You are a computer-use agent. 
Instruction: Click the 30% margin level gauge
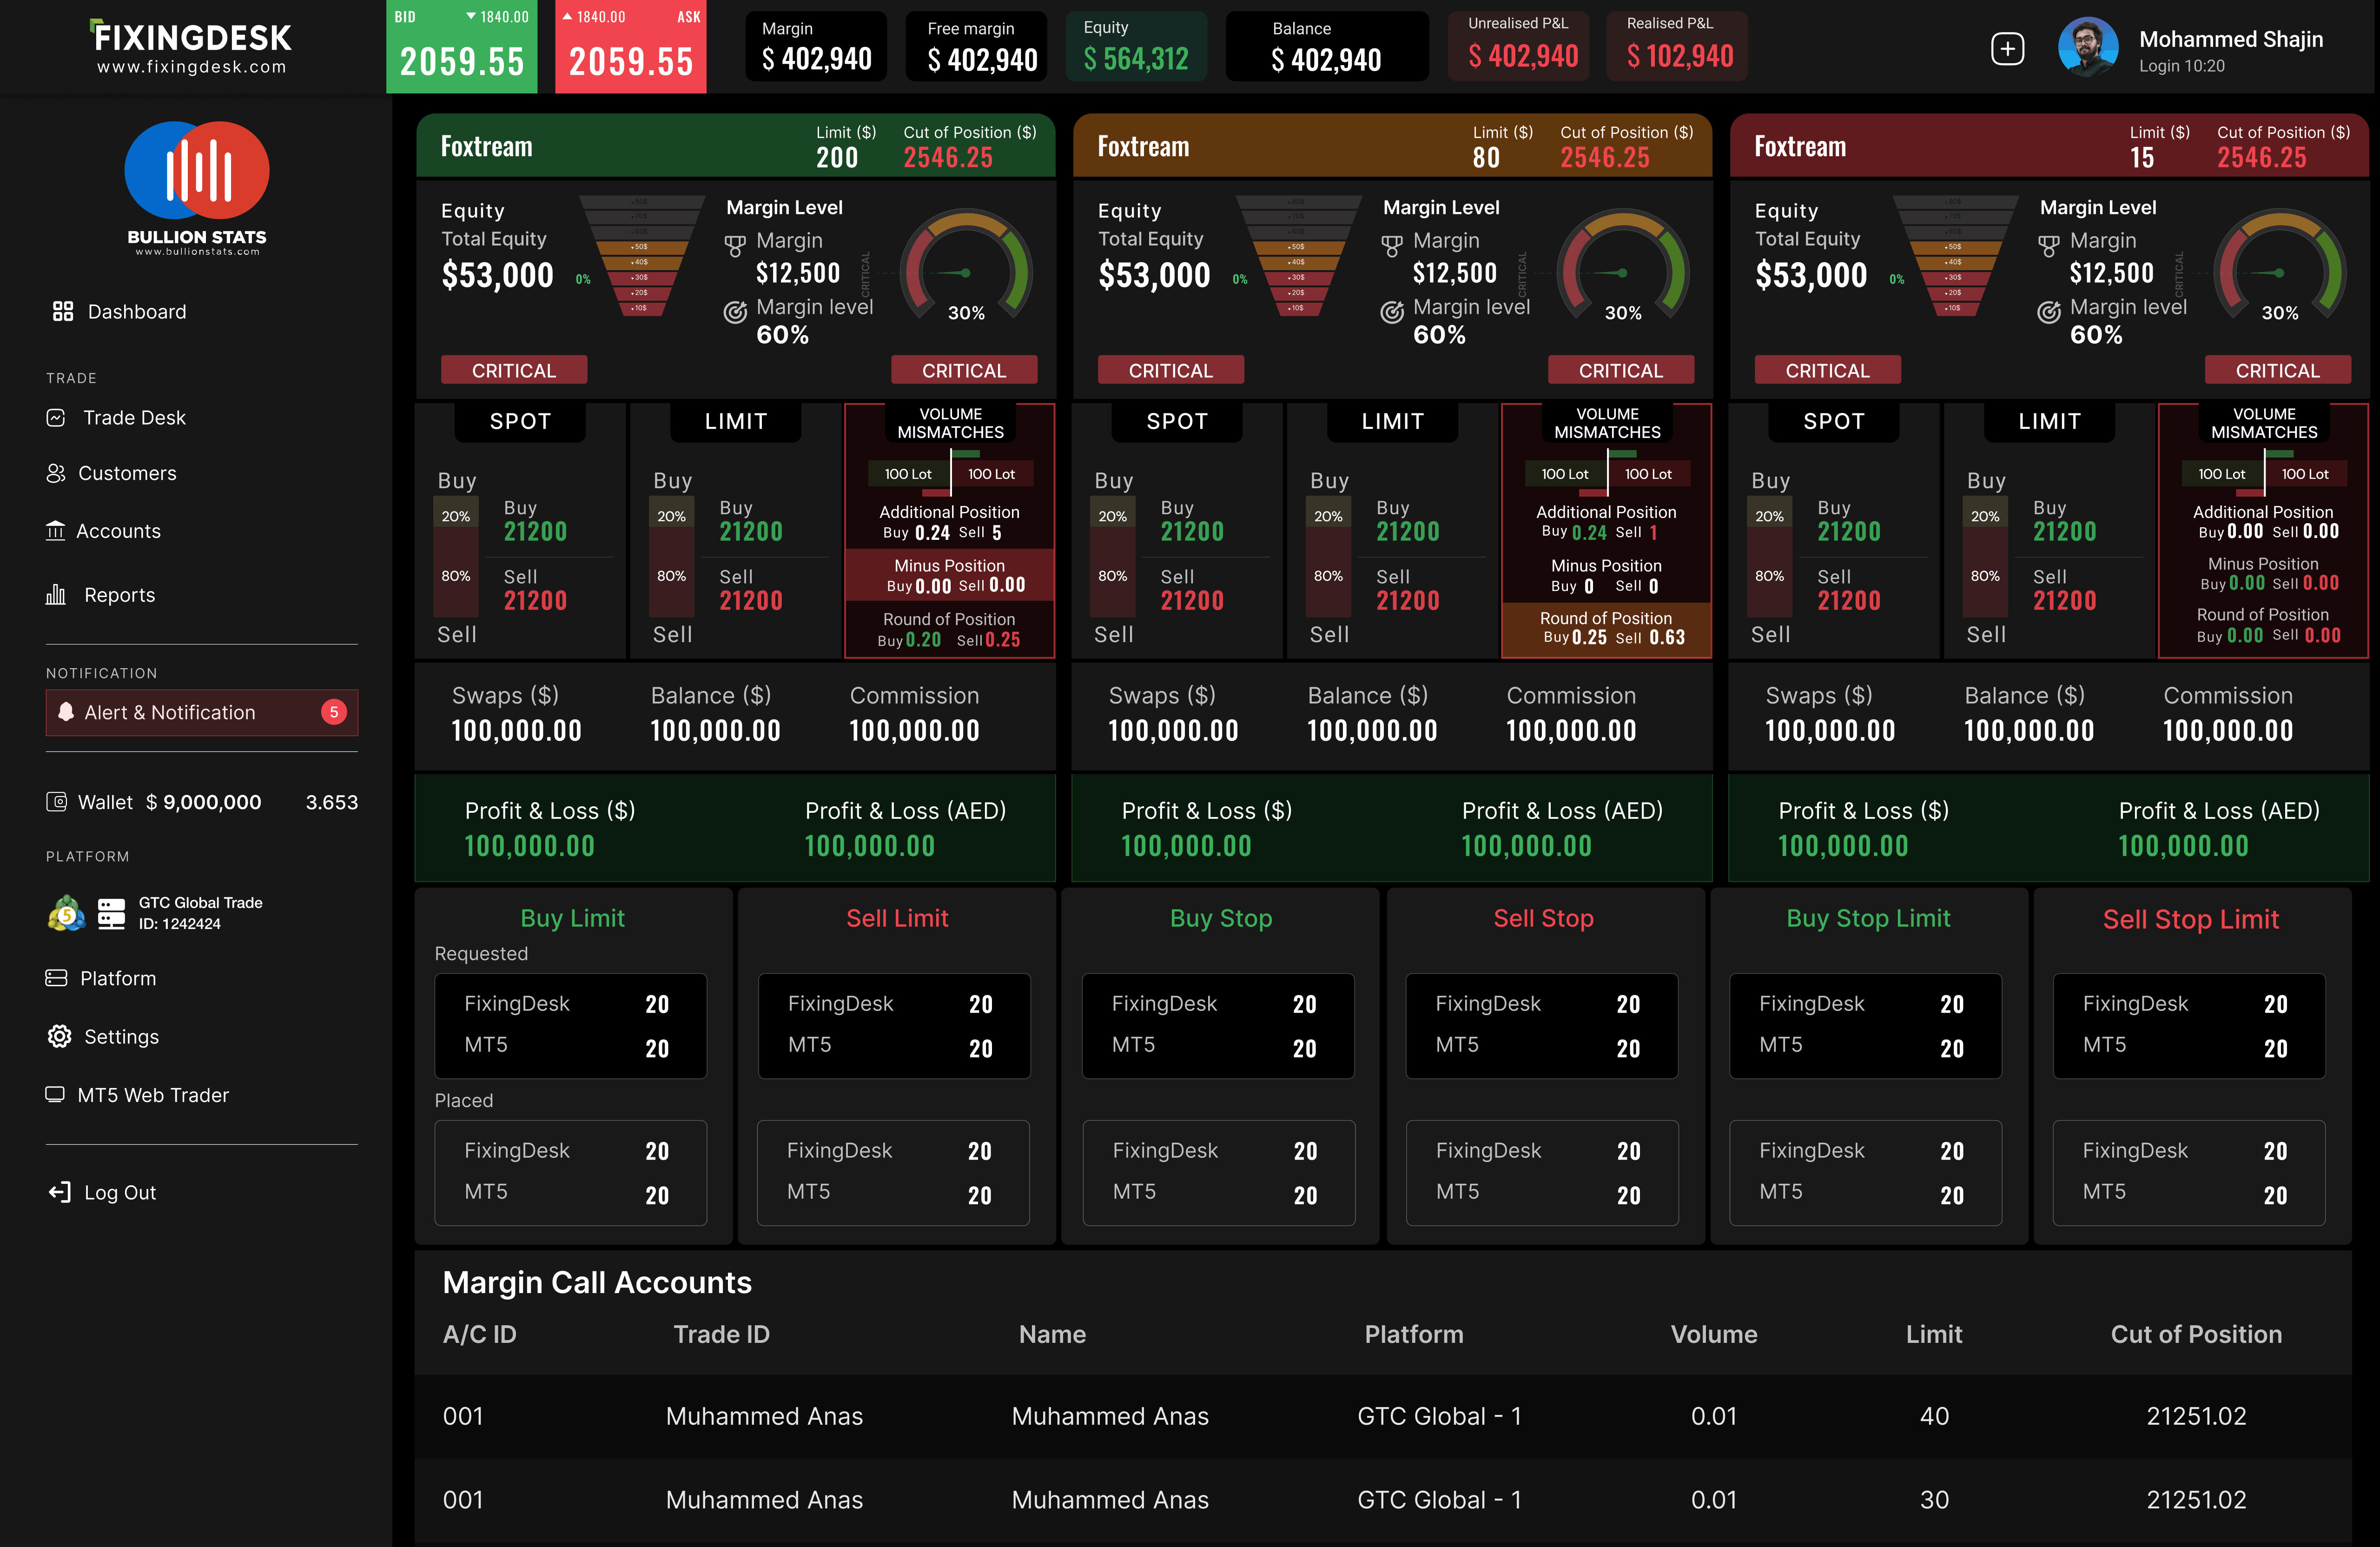coord(966,271)
